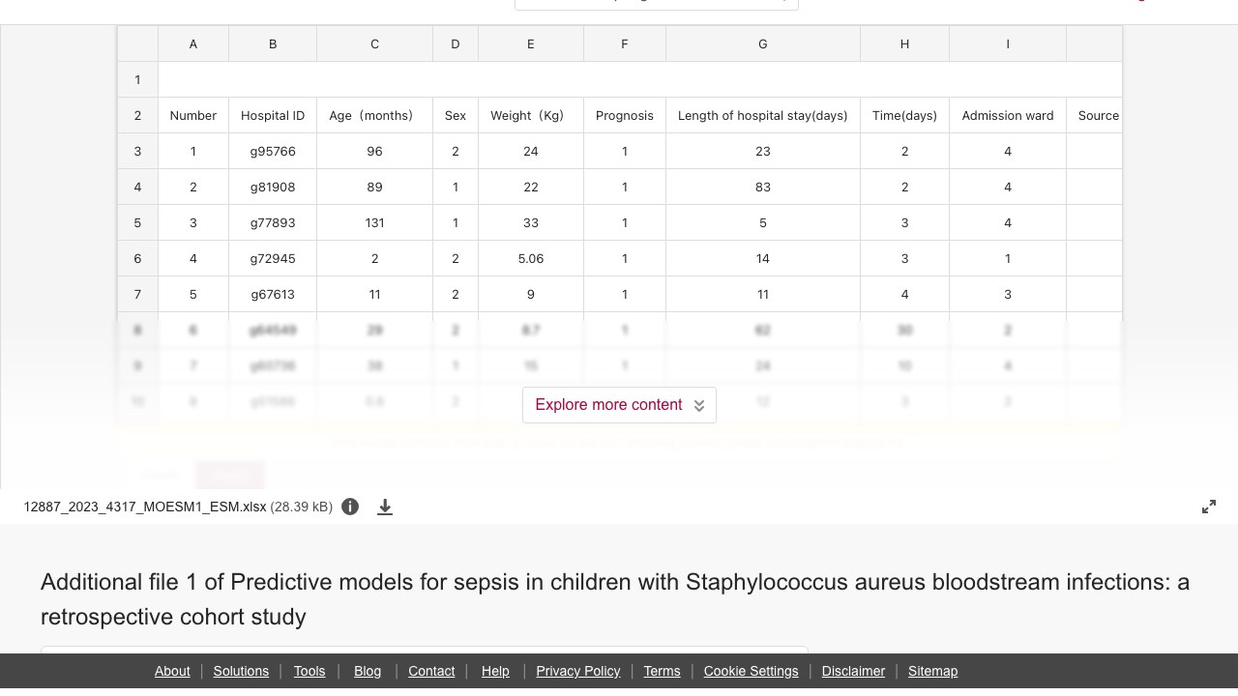Click hospital stay value 83
This screenshot has width=1238, height=696.
(x=763, y=187)
